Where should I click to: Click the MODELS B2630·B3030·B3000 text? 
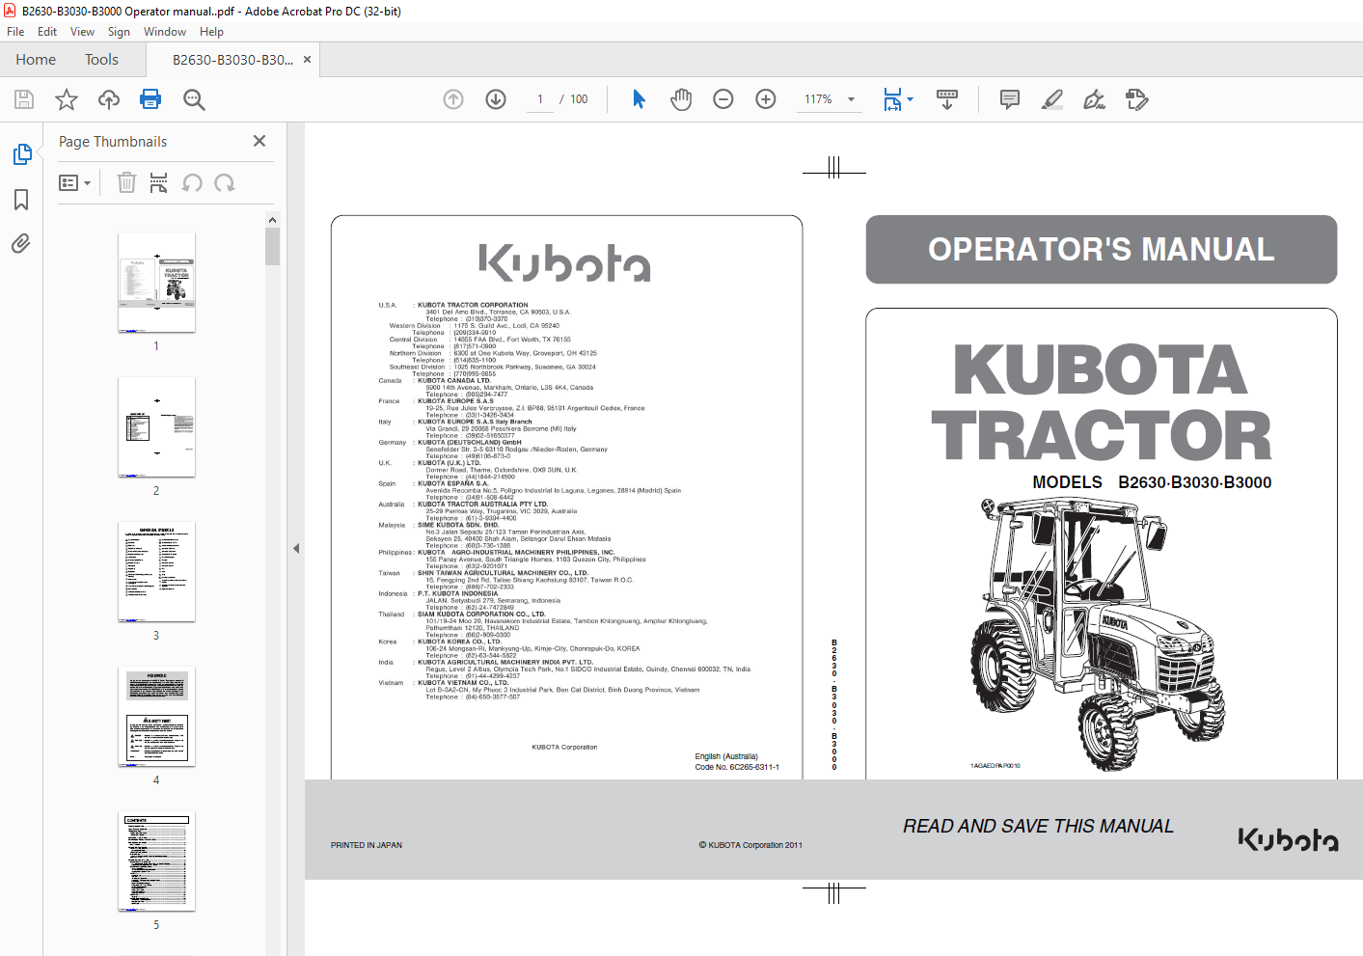point(1152,482)
